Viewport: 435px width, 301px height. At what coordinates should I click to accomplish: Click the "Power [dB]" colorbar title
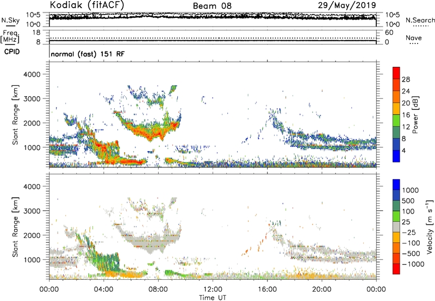point(415,115)
